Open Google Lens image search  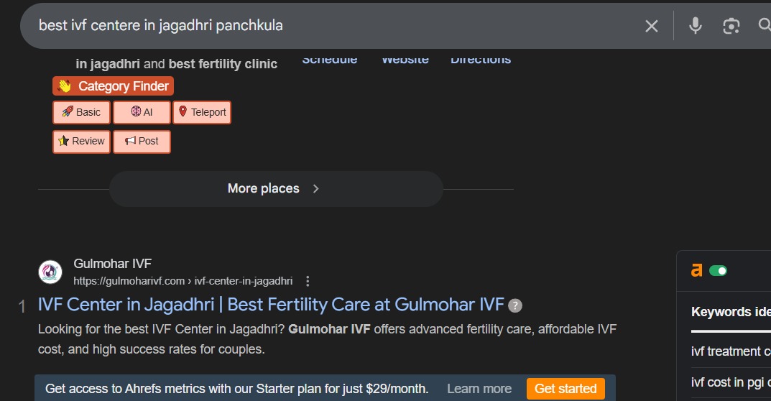click(x=731, y=26)
